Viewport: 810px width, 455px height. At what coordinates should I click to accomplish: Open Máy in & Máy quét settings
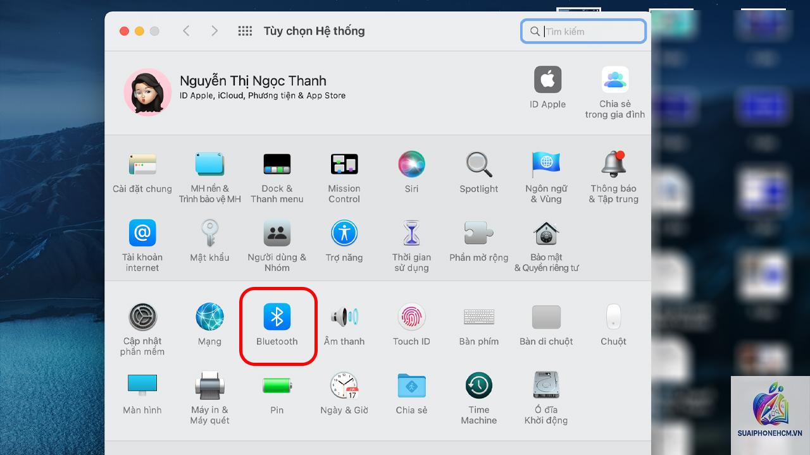[209, 385]
